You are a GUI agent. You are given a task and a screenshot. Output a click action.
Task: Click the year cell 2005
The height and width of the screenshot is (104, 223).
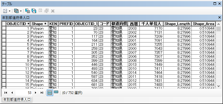[133, 45]
